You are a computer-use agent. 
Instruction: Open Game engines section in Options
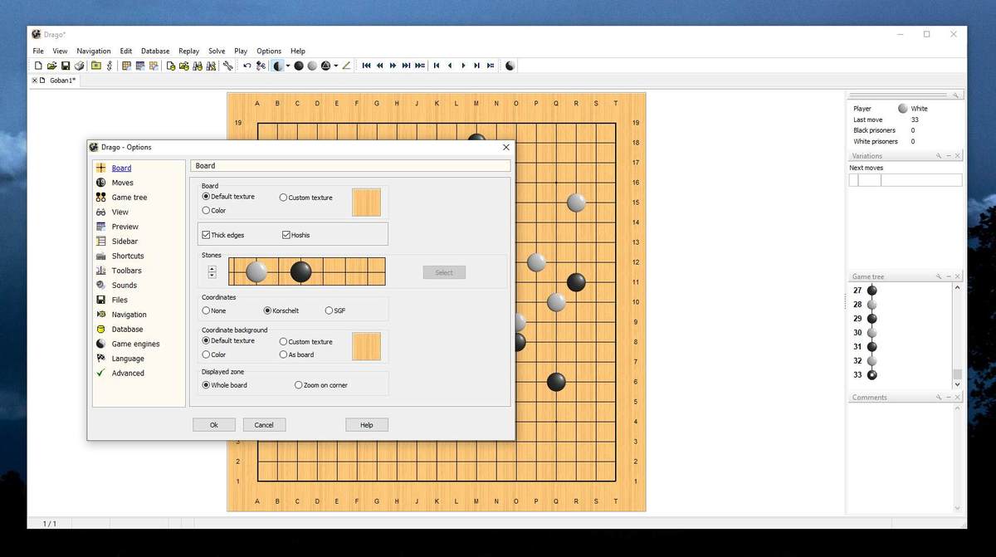click(135, 344)
